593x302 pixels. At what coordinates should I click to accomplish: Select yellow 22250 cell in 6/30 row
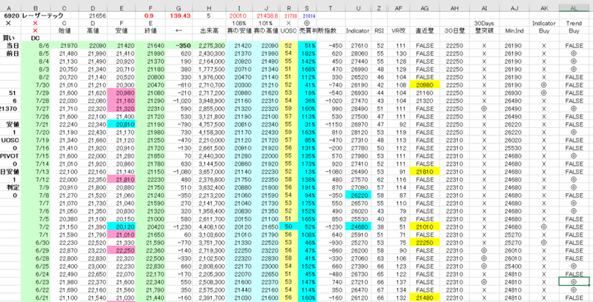coord(424,243)
